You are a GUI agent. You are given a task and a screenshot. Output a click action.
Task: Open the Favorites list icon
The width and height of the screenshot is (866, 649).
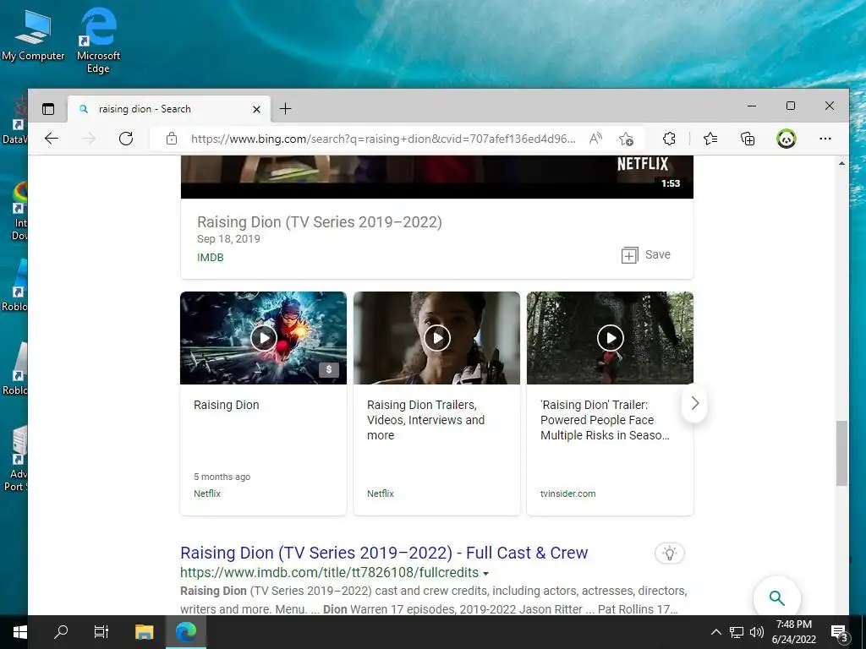[710, 139]
